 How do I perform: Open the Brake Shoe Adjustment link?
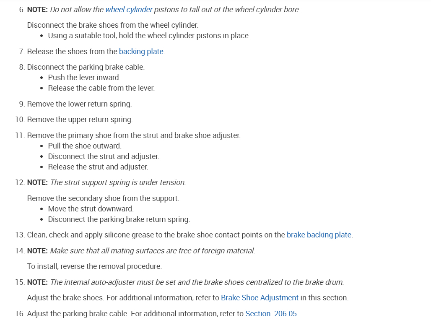point(260,298)
